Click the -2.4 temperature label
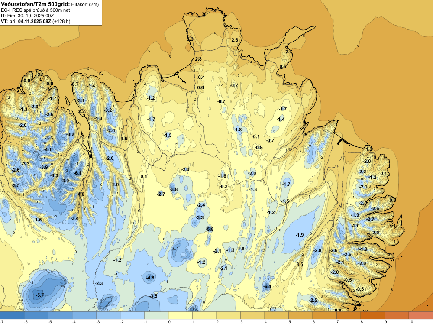This screenshot has height=324, width=433. (x=201, y=205)
